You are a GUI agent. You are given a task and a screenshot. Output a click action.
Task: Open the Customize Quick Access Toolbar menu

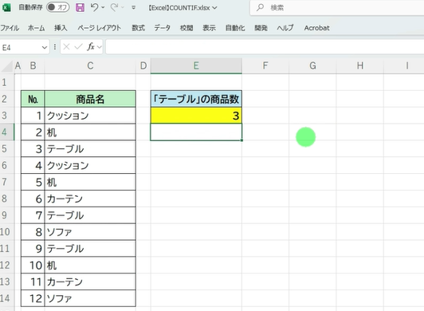[x=133, y=8]
